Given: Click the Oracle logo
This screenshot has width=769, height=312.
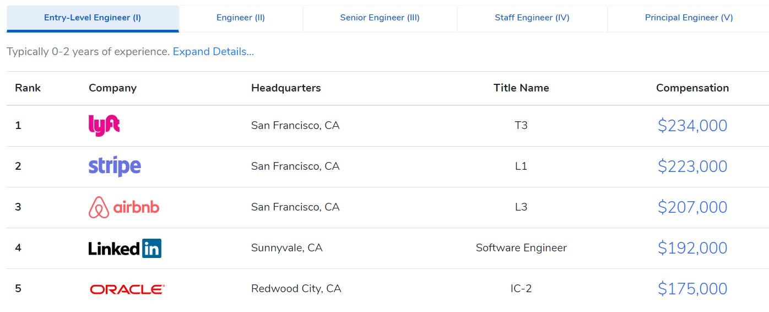Looking at the screenshot, I should click(x=127, y=289).
